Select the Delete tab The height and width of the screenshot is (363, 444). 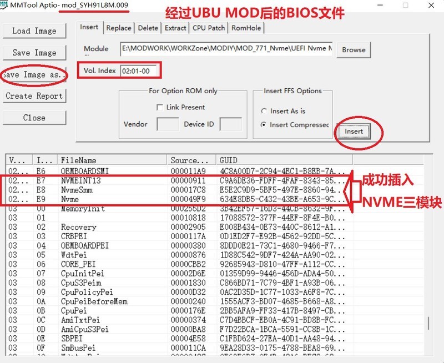pos(148,28)
